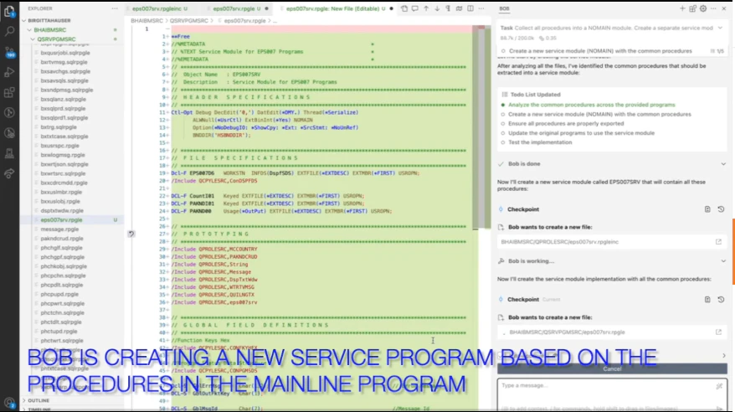Open the Extensions view
735x412 pixels.
[x=9, y=92]
